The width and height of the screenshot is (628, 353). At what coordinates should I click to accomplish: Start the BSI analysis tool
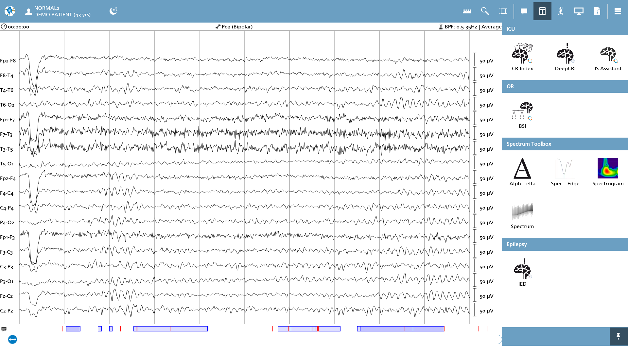pyautogui.click(x=522, y=115)
